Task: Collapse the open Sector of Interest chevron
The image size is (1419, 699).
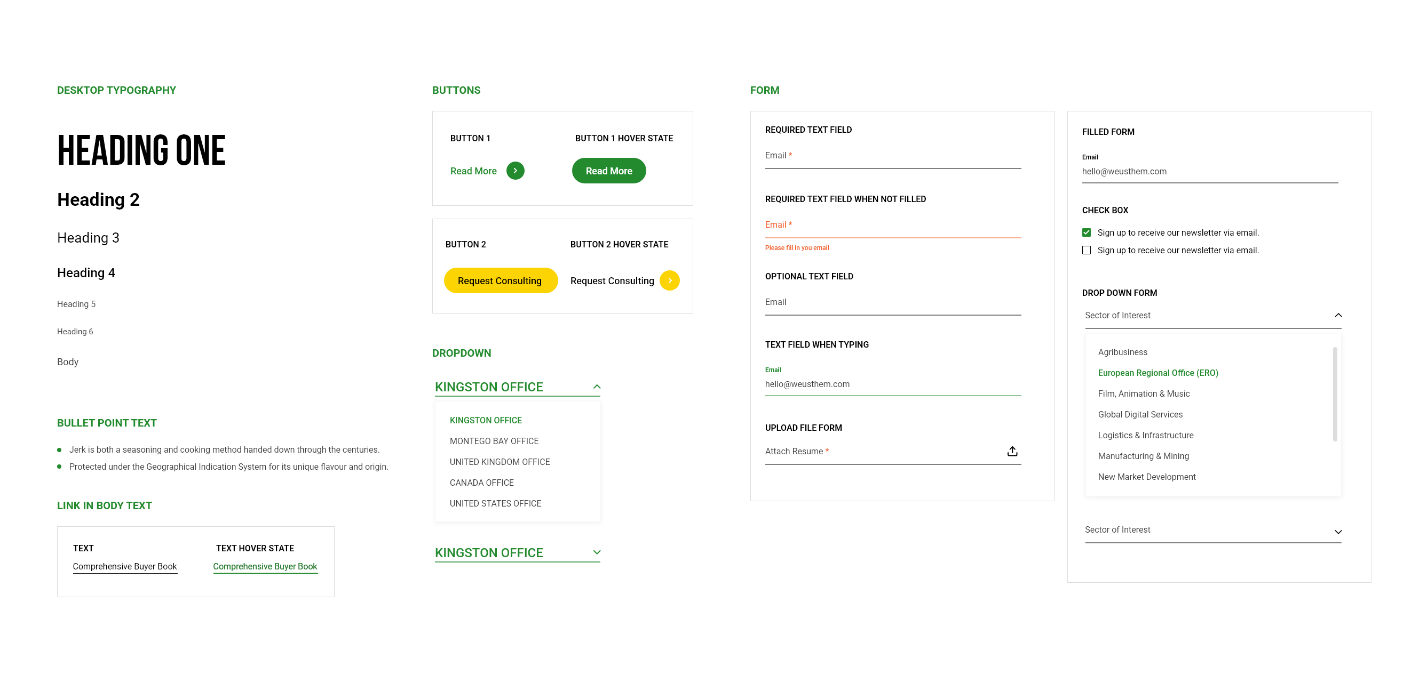Action: tap(1338, 315)
